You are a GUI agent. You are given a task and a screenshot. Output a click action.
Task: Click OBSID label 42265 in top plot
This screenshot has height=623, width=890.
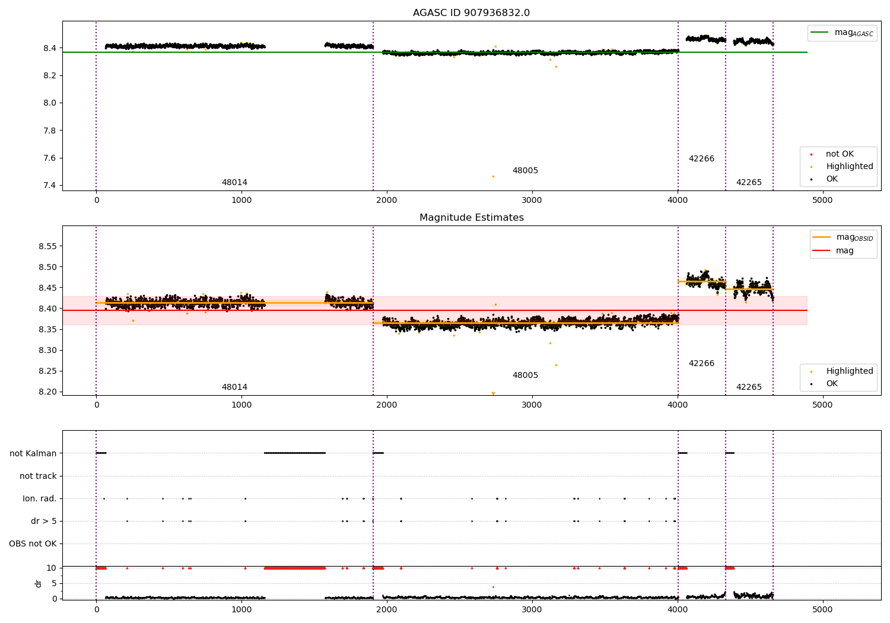point(749,182)
